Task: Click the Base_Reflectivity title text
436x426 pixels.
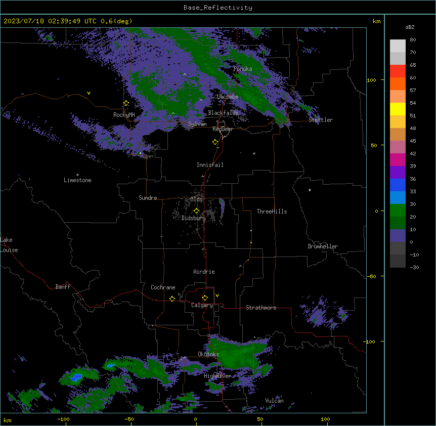Action: pyautogui.click(x=218, y=8)
